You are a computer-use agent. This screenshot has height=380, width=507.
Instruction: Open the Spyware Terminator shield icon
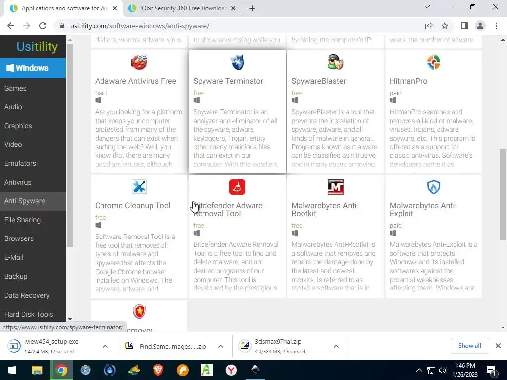click(x=237, y=62)
